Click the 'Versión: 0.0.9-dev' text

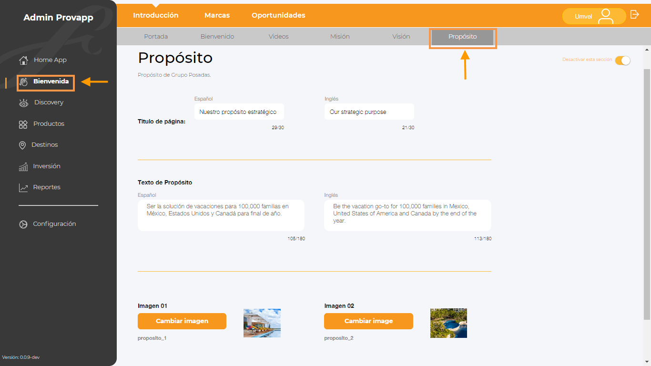pos(21,357)
